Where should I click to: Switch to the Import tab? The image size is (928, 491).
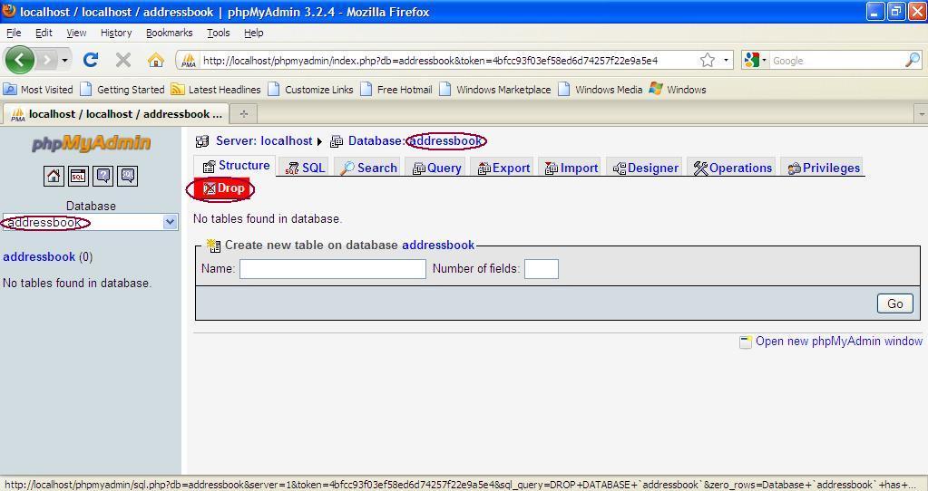[x=571, y=168]
